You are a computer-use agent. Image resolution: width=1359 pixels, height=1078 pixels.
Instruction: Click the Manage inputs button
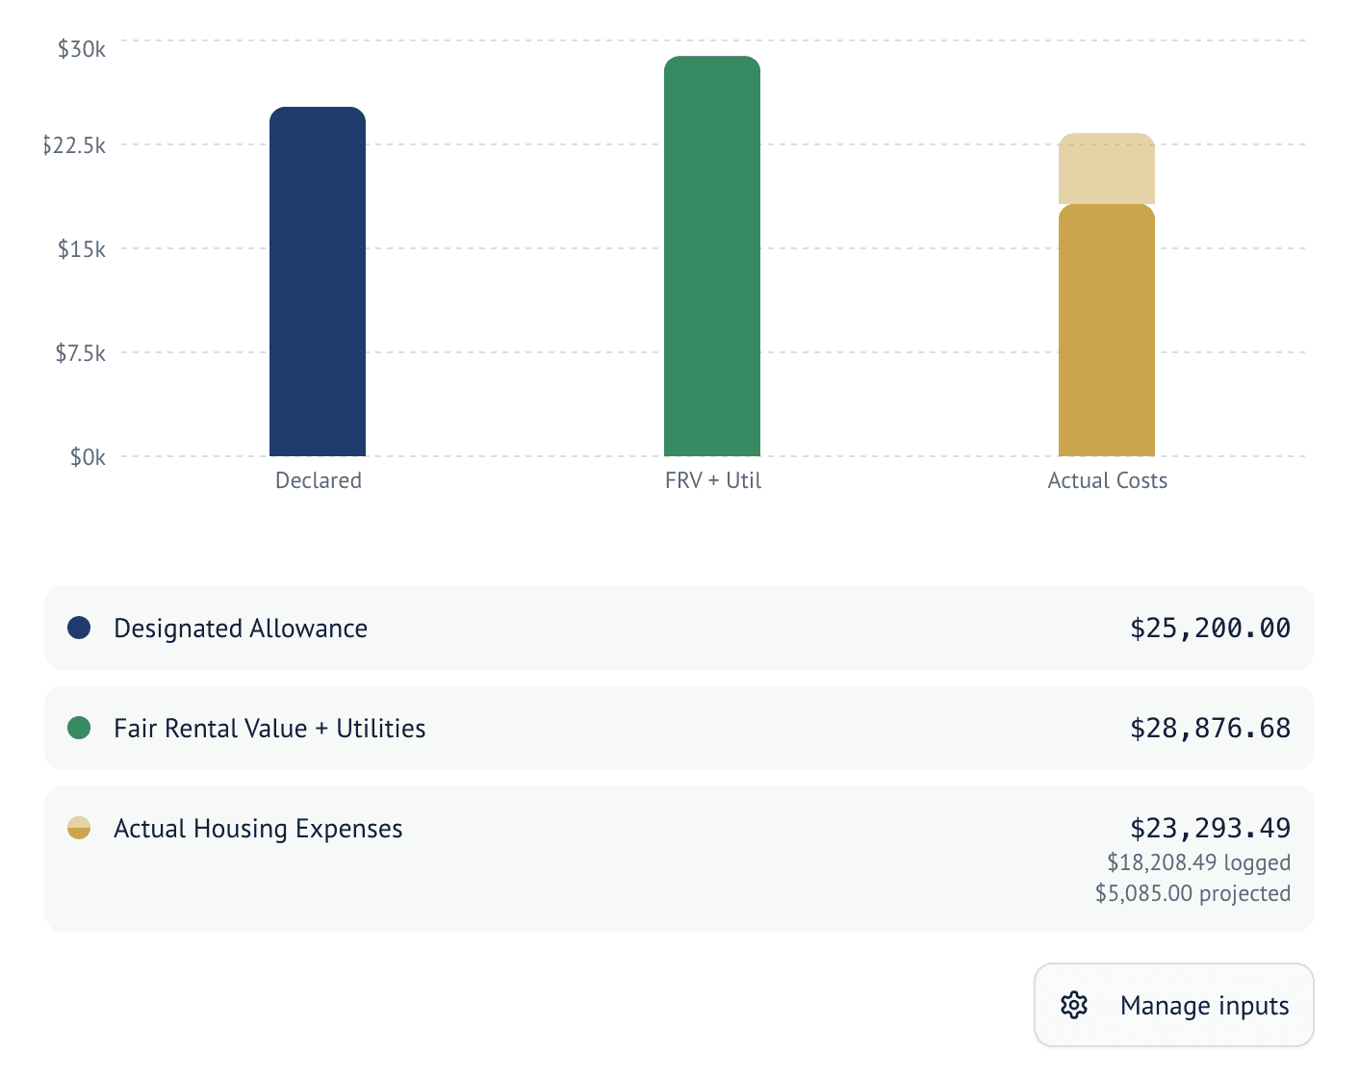pyautogui.click(x=1173, y=1005)
